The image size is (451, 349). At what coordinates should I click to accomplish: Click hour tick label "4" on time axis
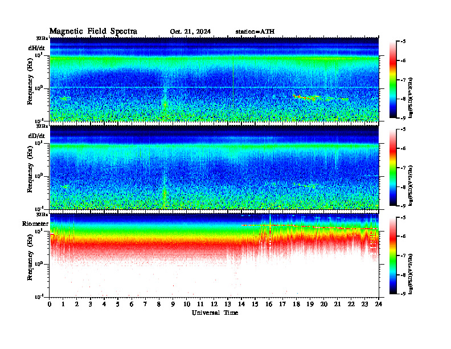click(x=104, y=305)
